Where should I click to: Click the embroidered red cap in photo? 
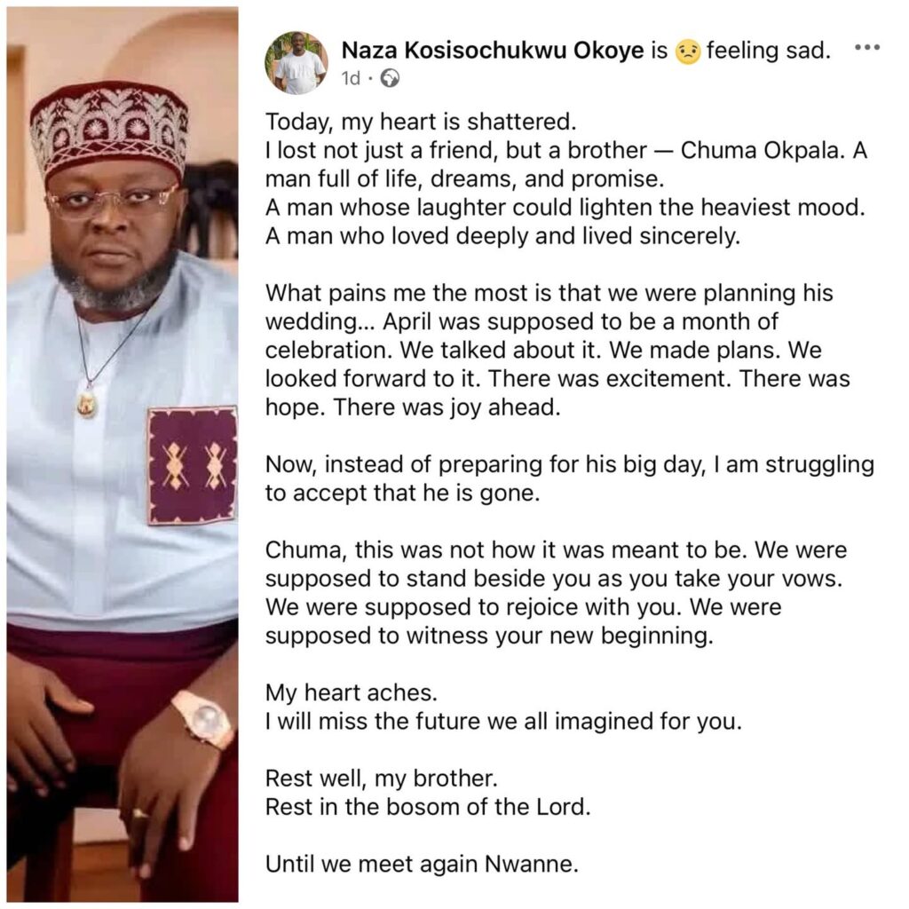click(x=109, y=127)
